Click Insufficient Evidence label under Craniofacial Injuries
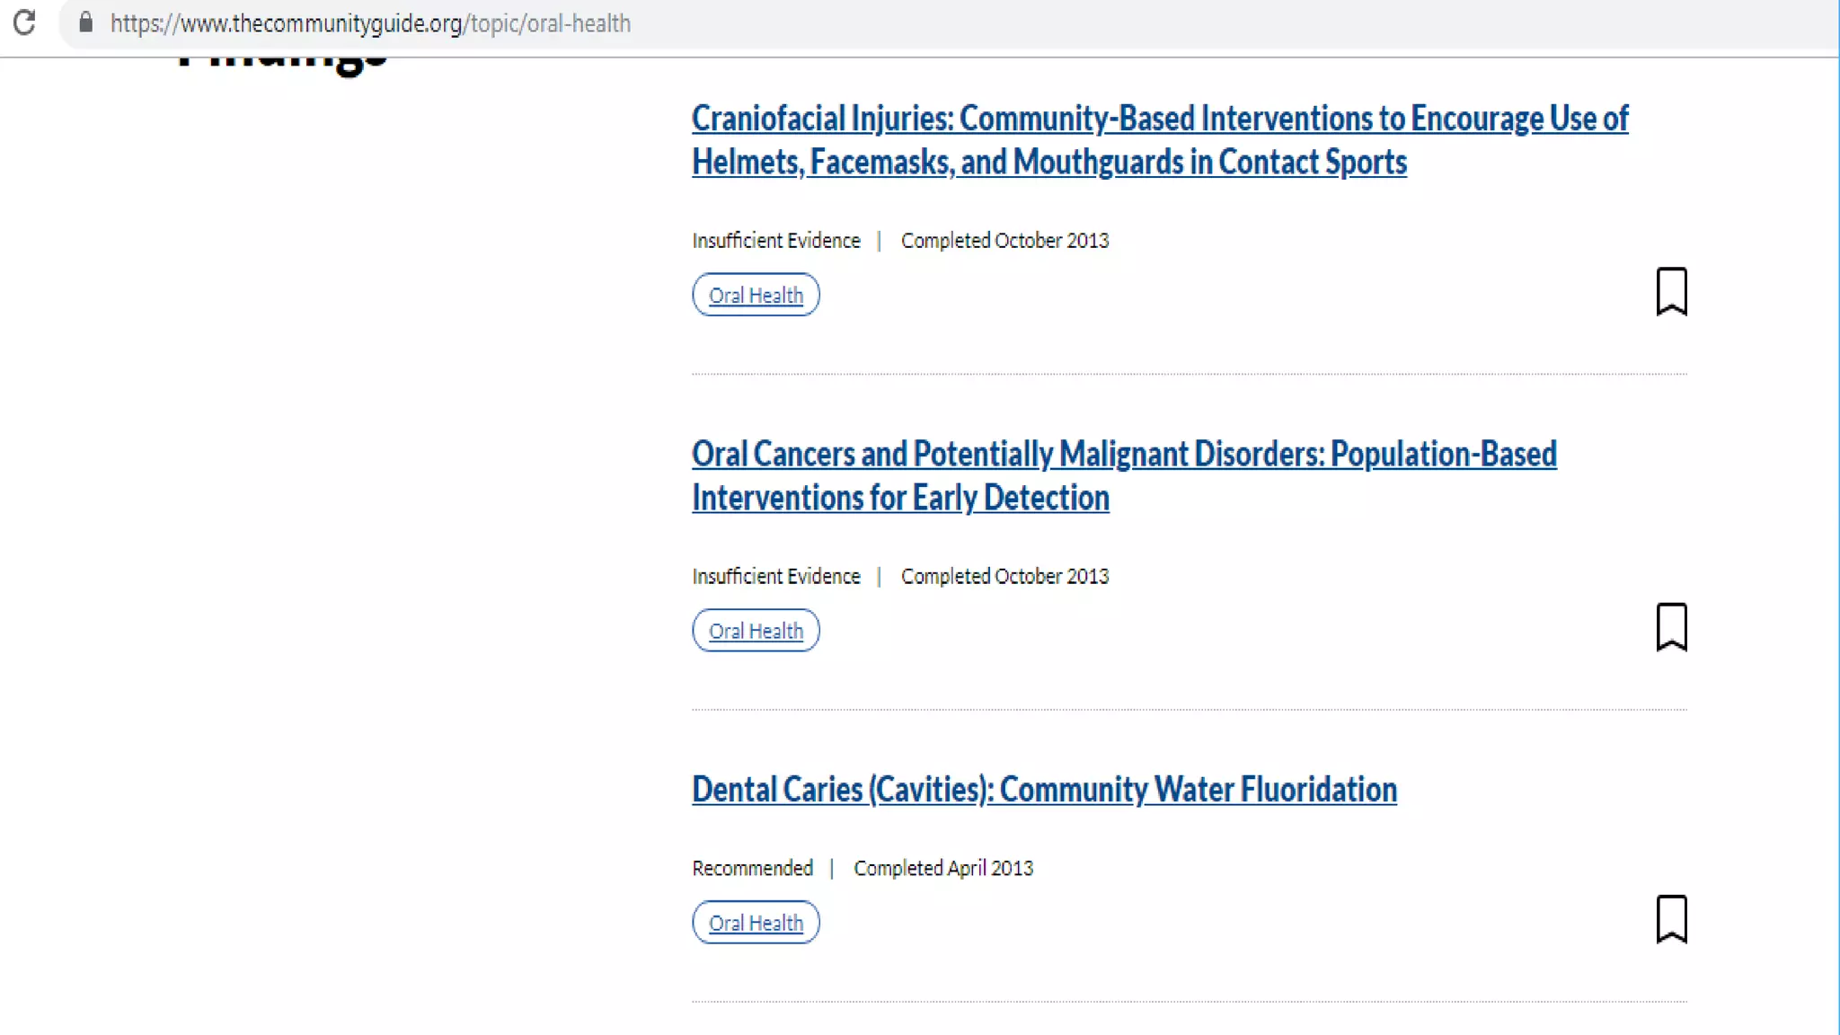This screenshot has width=1840, height=1035. (x=776, y=241)
